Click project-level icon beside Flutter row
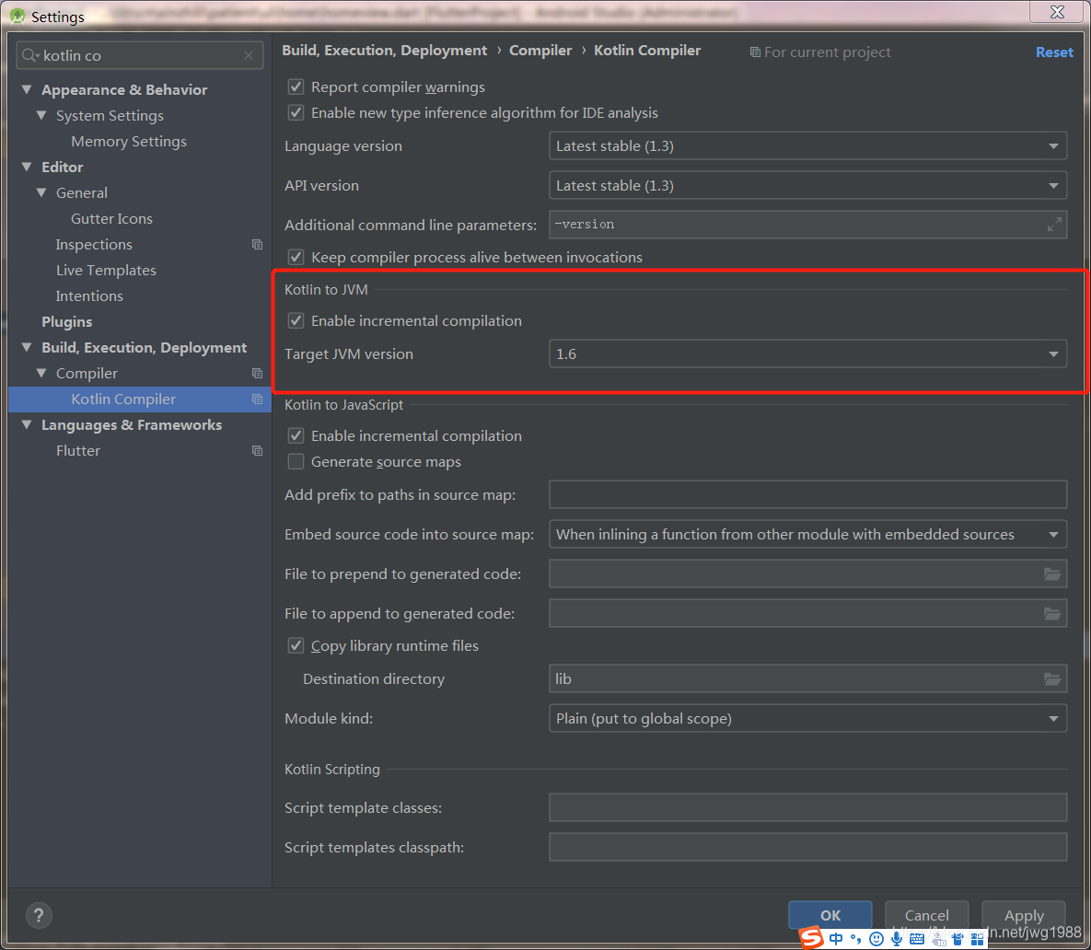 pyautogui.click(x=258, y=451)
